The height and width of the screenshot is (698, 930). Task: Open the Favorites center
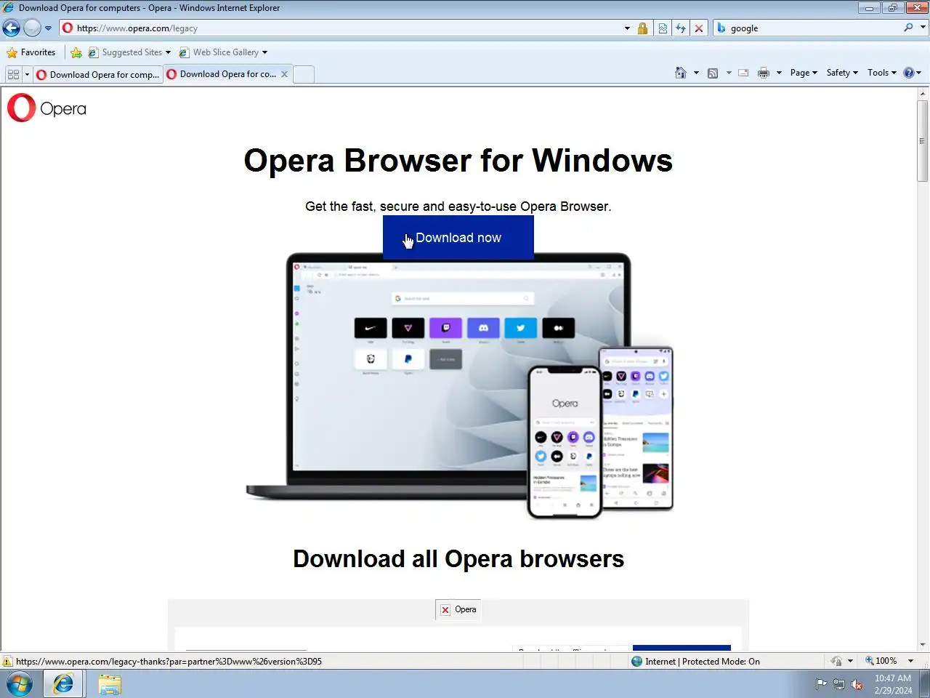point(31,52)
